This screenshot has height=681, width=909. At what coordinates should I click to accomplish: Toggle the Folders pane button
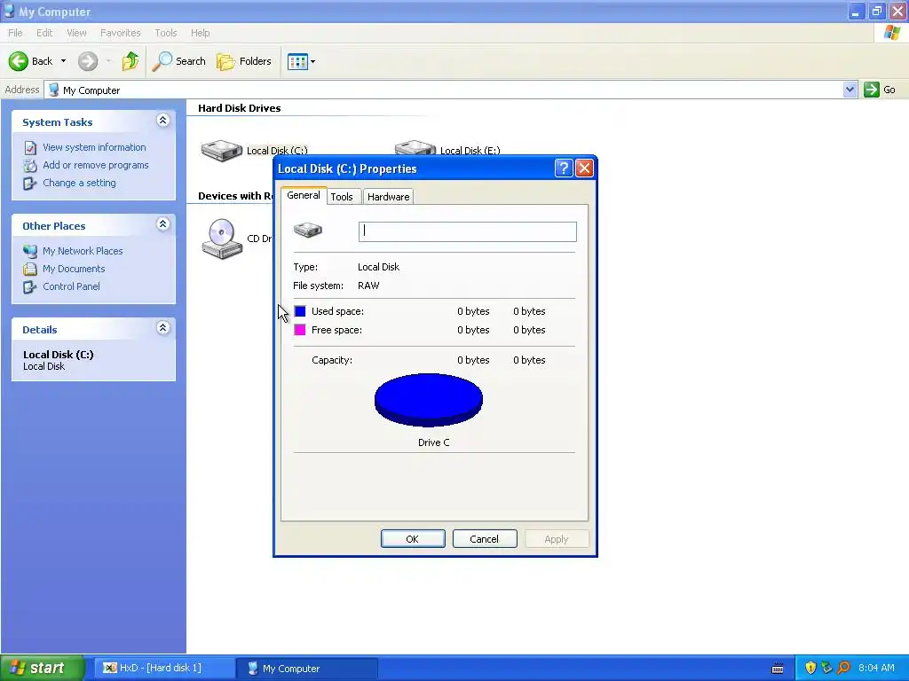tap(244, 61)
